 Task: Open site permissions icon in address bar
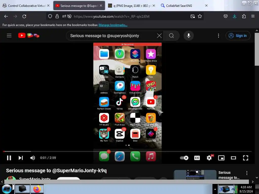point(64,16)
